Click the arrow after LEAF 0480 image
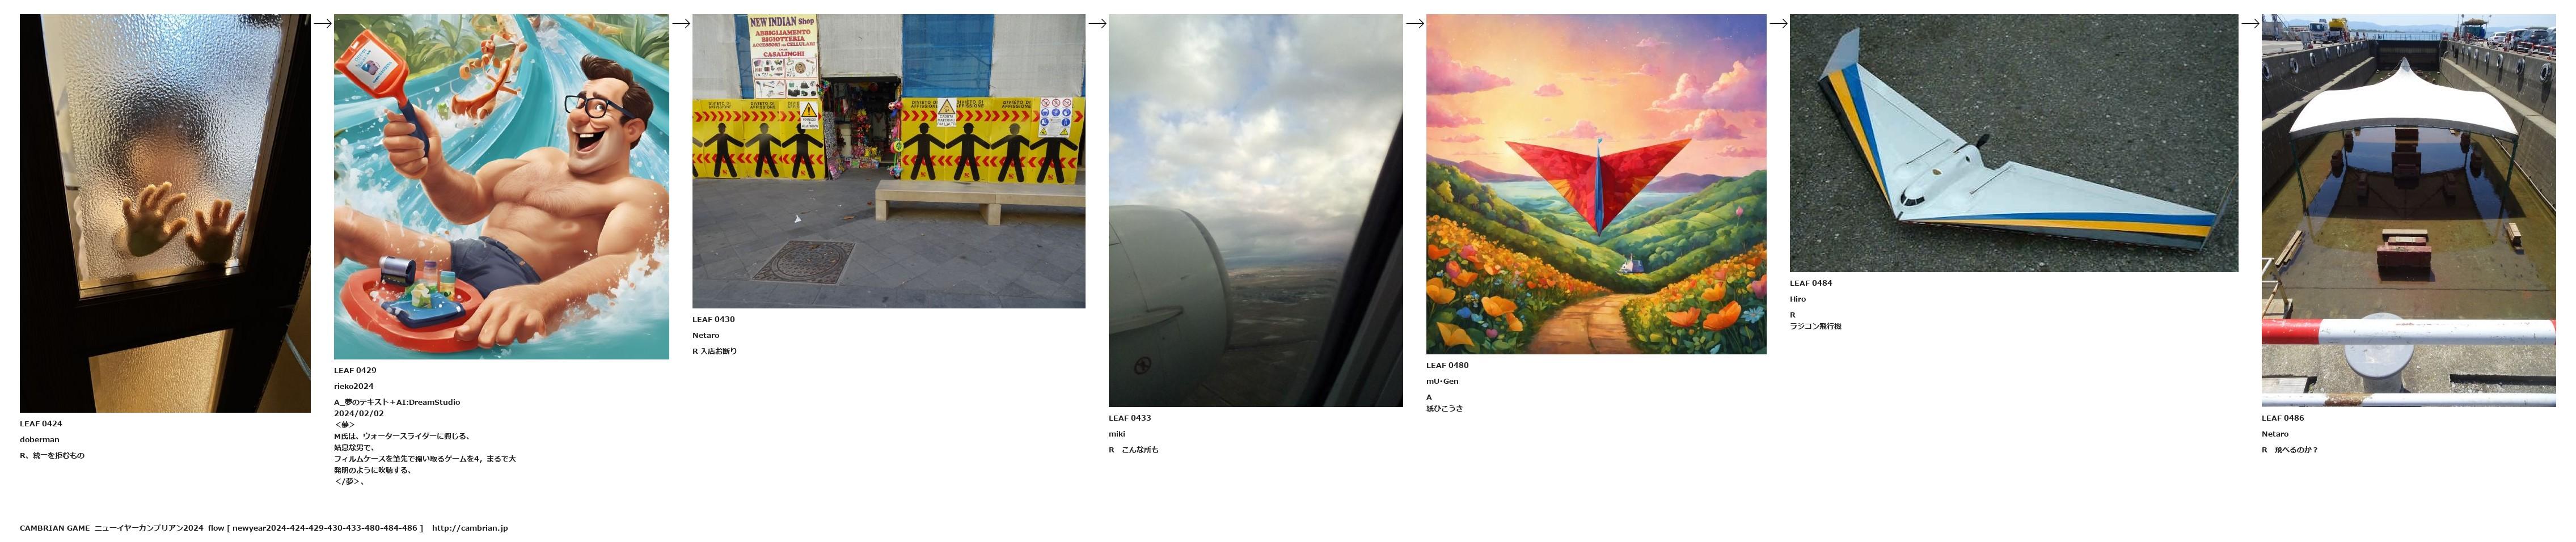 pyautogui.click(x=1778, y=24)
